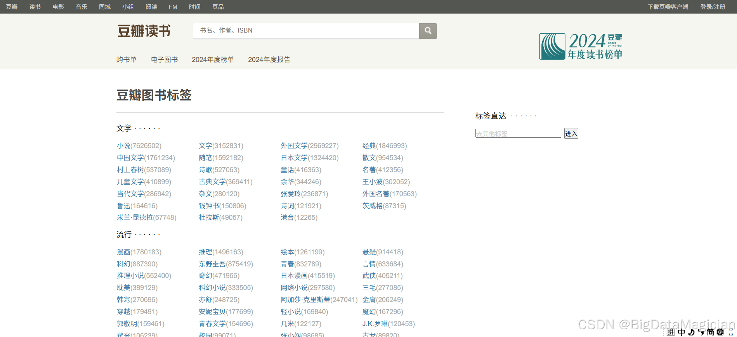Open 时间 in top navigation bar

point(195,7)
